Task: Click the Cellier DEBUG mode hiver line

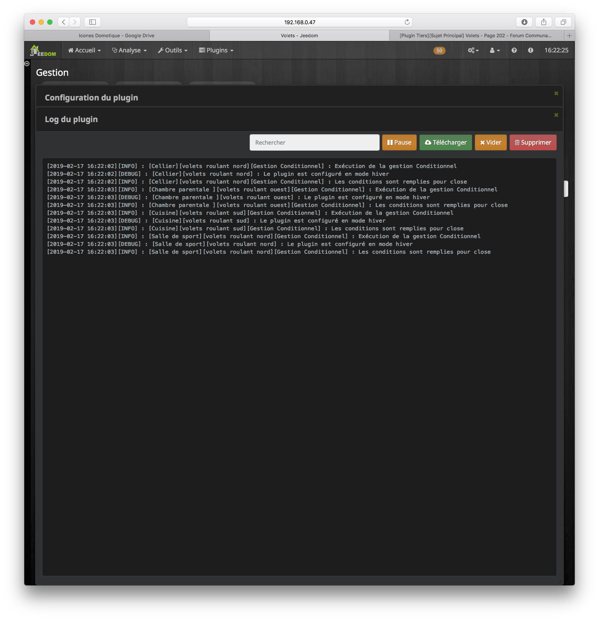Action: click(218, 174)
